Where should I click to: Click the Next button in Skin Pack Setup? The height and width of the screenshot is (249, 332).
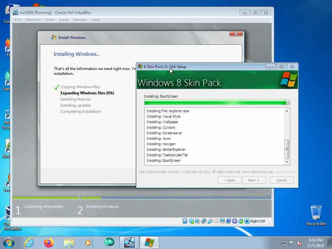(254, 180)
